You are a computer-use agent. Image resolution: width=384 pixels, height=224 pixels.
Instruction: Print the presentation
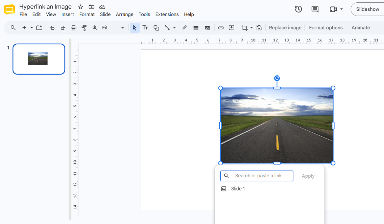click(73, 28)
